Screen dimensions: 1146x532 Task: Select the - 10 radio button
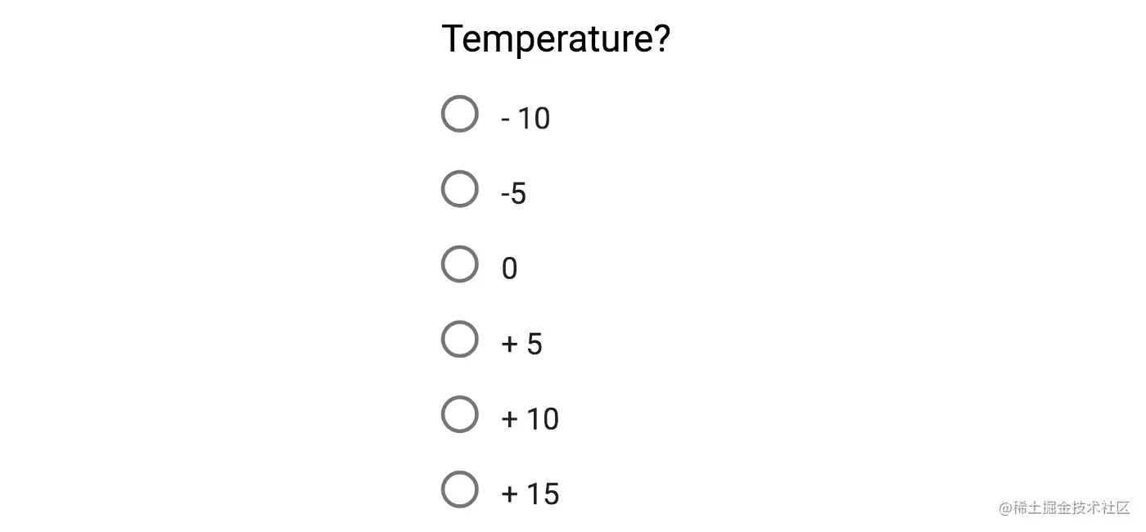pyautogui.click(x=460, y=114)
